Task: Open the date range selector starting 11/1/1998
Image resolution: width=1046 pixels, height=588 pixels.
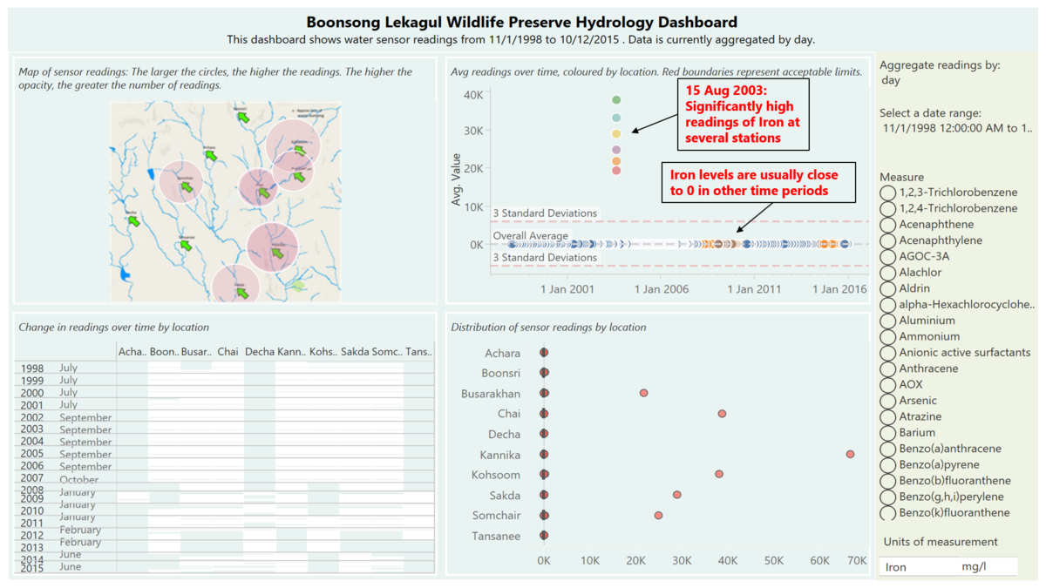Action: tap(955, 128)
